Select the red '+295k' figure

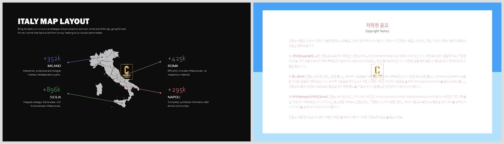[177, 89]
